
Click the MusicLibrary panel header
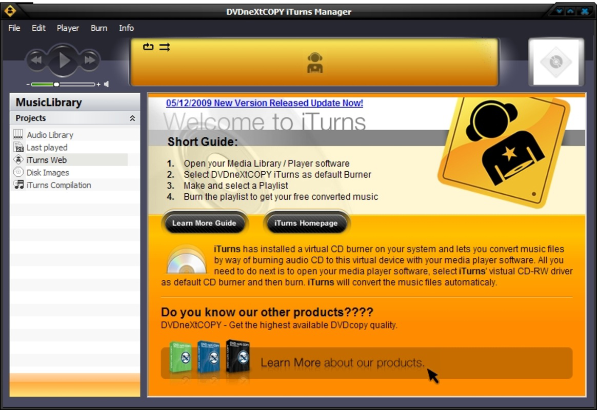point(75,102)
